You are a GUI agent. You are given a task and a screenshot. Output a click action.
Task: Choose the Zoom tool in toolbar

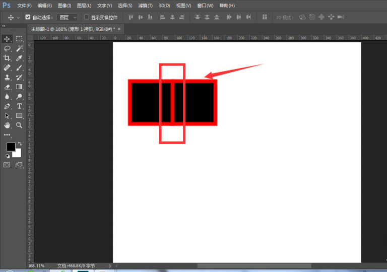pos(19,125)
